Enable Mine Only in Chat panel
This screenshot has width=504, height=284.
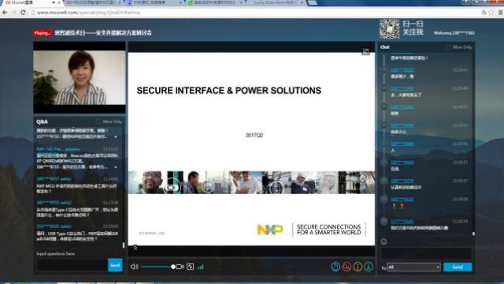click(x=458, y=47)
